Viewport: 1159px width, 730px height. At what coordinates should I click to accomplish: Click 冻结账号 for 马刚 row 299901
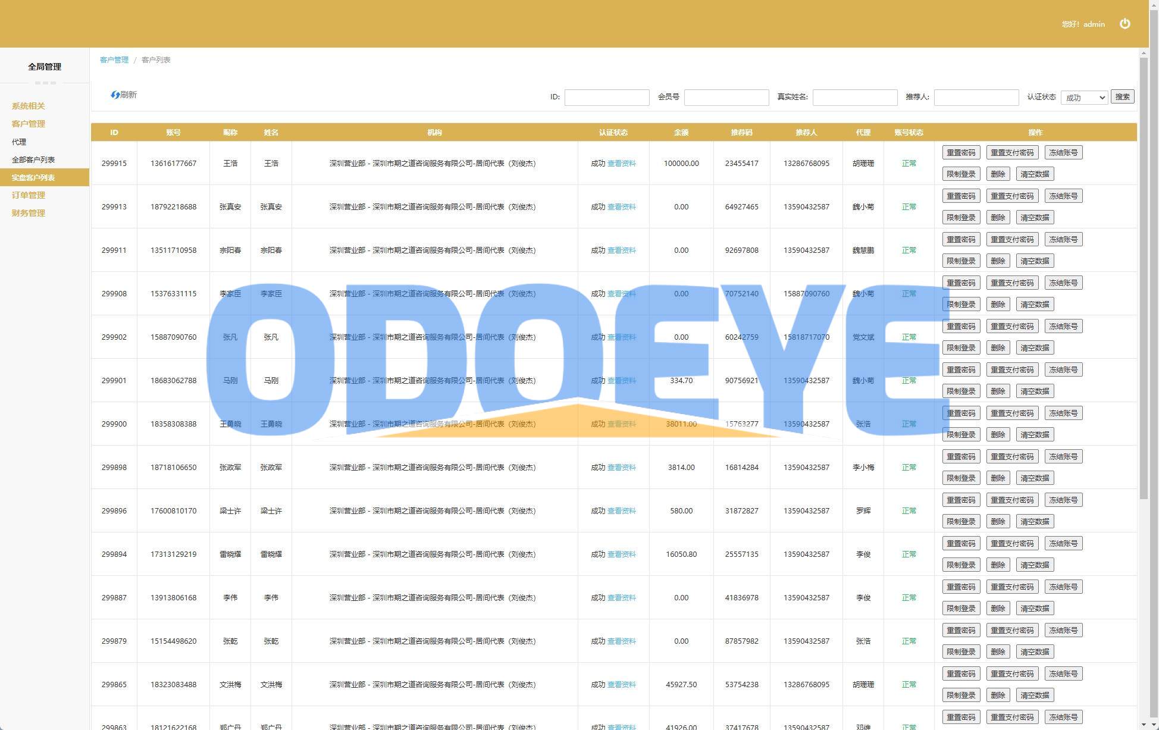click(x=1063, y=369)
